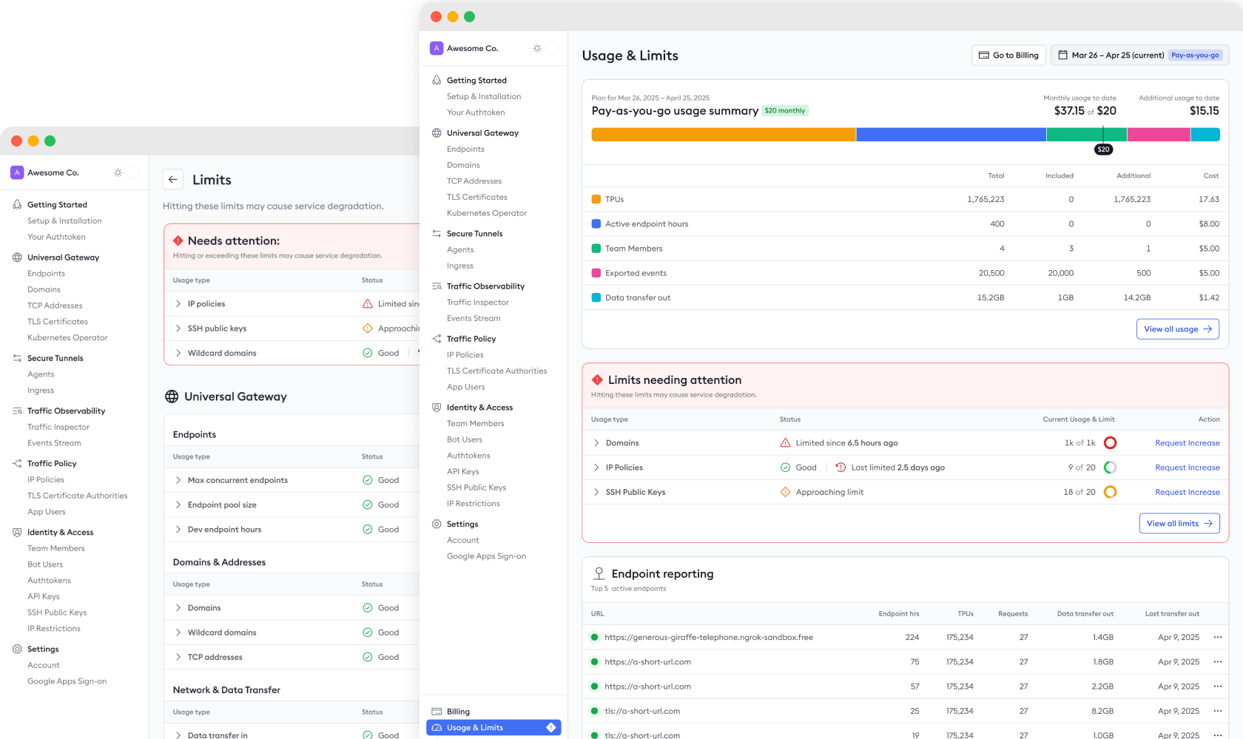The height and width of the screenshot is (739, 1243).
Task: Click Request Increase for Domains
Action: pyautogui.click(x=1188, y=443)
